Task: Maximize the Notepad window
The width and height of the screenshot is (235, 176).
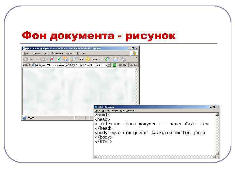Action: point(214,107)
